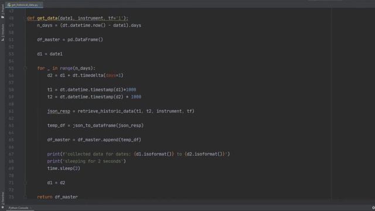Click 'df_master.append' call
375x211 pixels.
(x=98, y=139)
